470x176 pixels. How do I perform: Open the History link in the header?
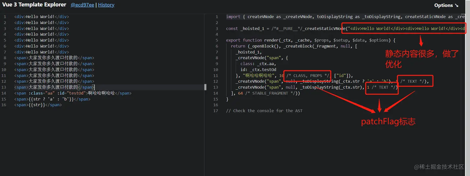pyautogui.click(x=106, y=5)
